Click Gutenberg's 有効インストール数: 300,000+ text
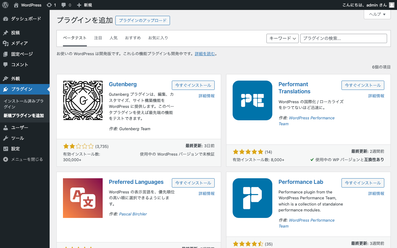The width and height of the screenshot is (397, 248). click(x=82, y=157)
